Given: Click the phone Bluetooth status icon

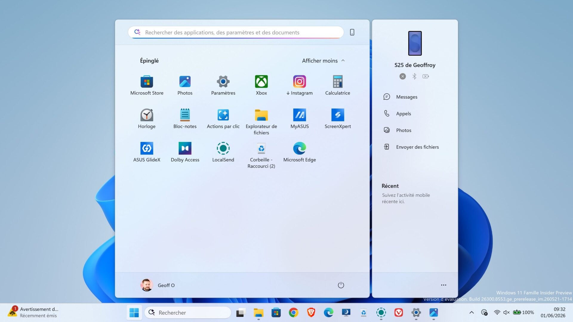Looking at the screenshot, I should pyautogui.click(x=414, y=76).
